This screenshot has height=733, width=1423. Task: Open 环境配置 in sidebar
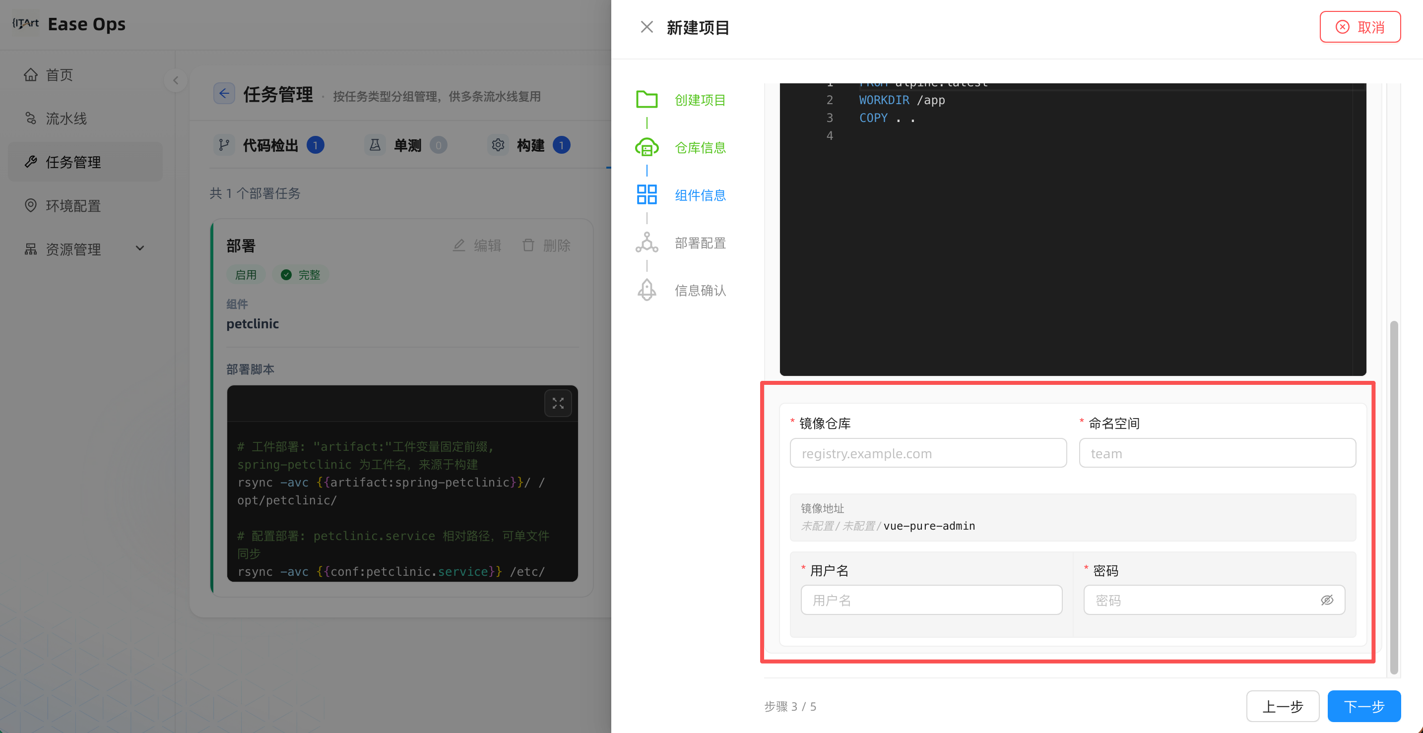(x=85, y=205)
